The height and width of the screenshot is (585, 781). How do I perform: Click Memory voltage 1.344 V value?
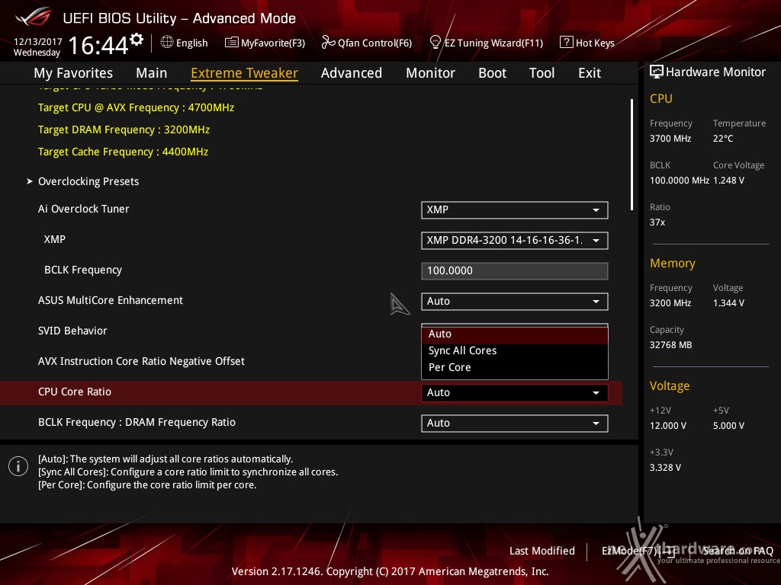728,303
